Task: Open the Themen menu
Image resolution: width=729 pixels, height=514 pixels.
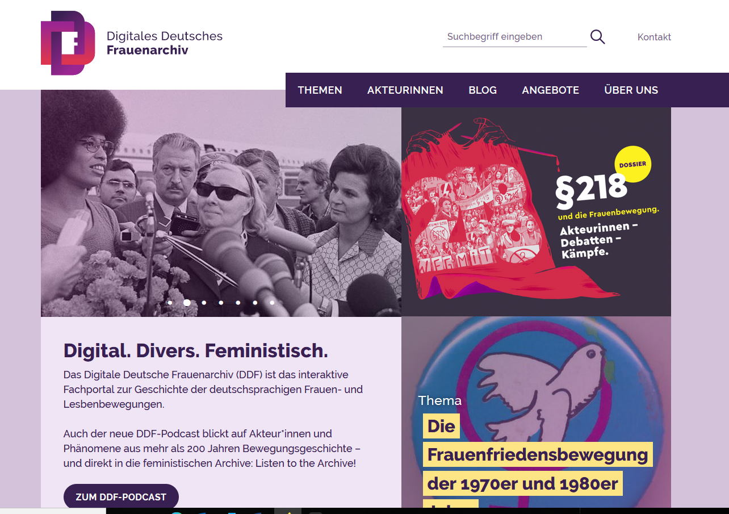Action: [320, 90]
